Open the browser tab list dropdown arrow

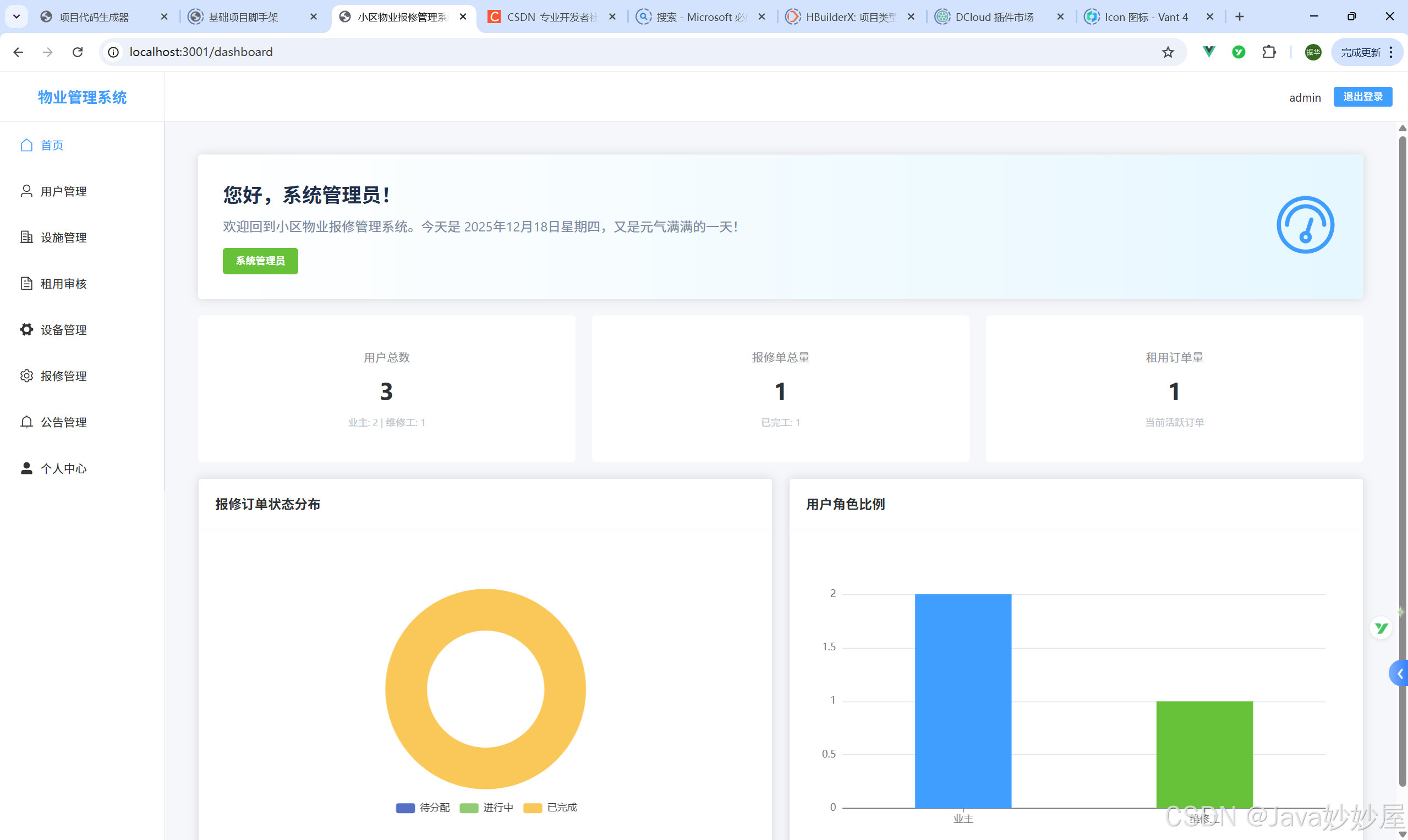pyautogui.click(x=17, y=16)
